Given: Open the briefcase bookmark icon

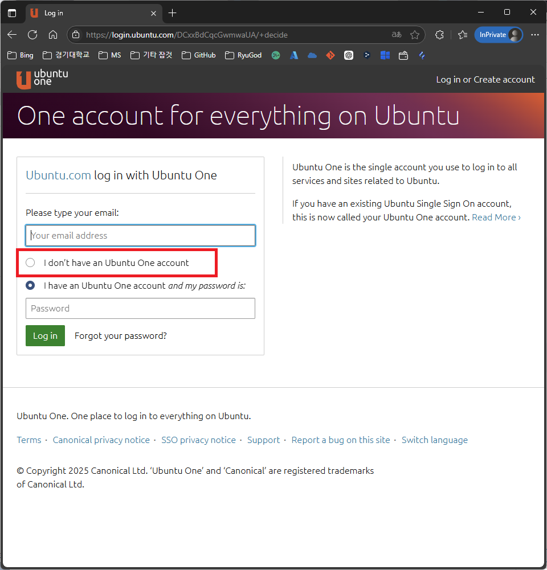Looking at the screenshot, I should pos(403,56).
